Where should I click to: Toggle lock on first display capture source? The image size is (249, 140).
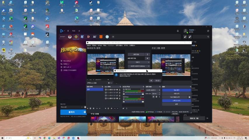pos(120,90)
